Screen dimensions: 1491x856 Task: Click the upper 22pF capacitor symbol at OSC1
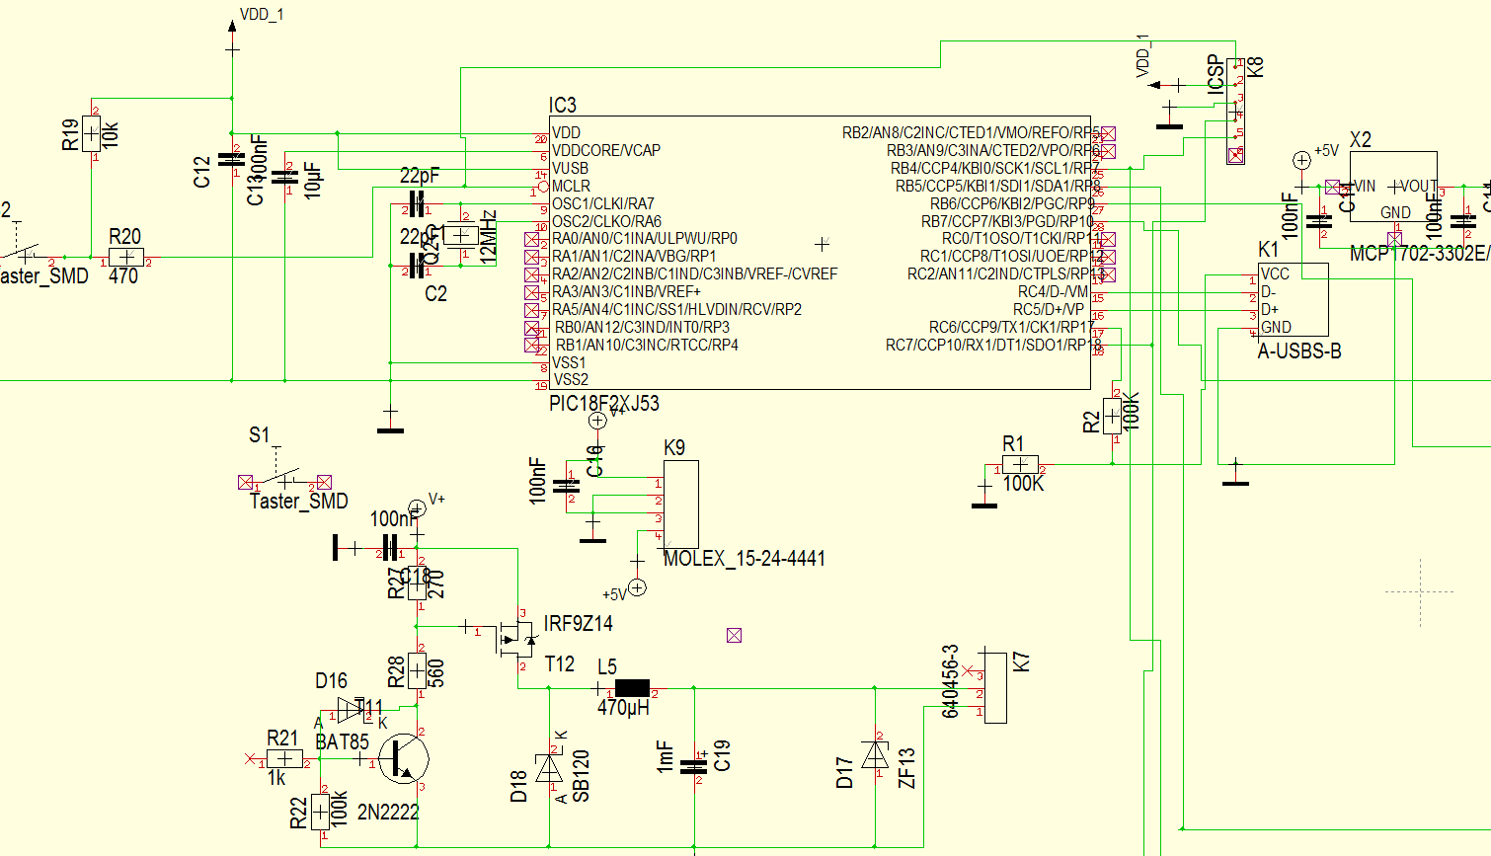[417, 204]
